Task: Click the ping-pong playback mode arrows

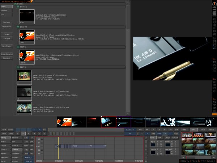Action: point(159,134)
